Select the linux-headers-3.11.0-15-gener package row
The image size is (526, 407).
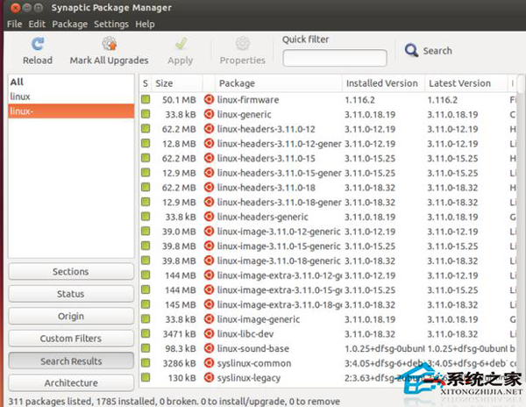[328, 173]
